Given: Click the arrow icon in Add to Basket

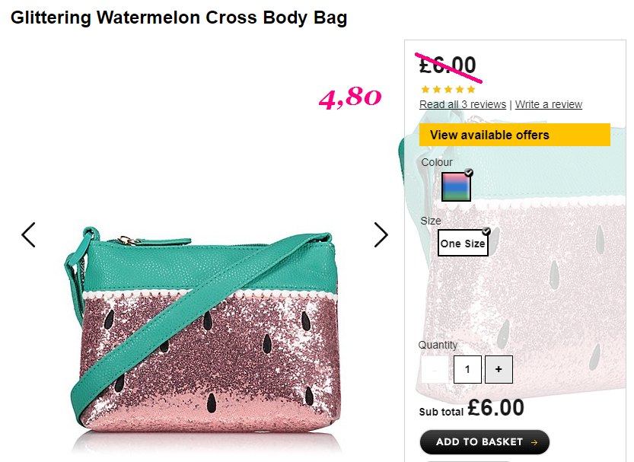Looking at the screenshot, I should tap(534, 443).
